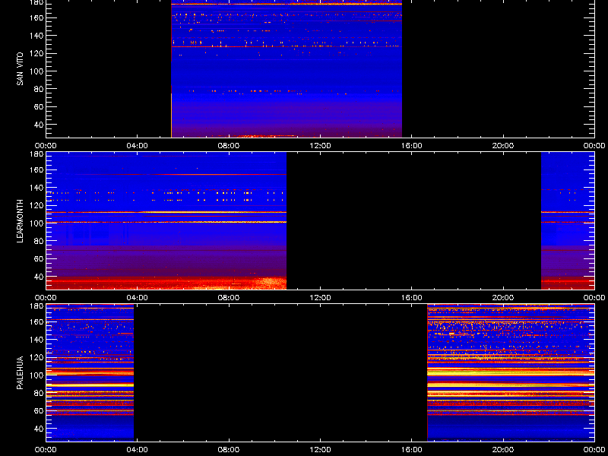
Task: Select the 140 frequency label on San Vito axis
Action: pyautogui.click(x=36, y=36)
